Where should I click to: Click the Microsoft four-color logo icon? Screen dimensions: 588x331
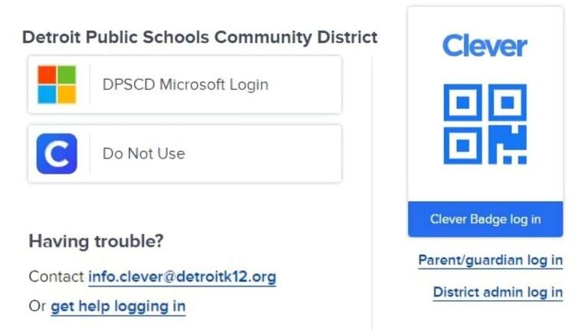pyautogui.click(x=57, y=84)
